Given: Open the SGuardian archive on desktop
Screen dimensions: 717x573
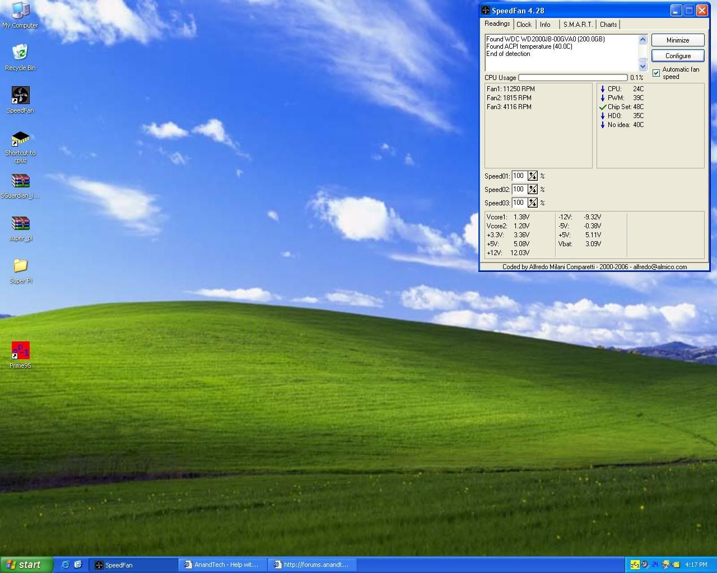Looking at the screenshot, I should [20, 181].
